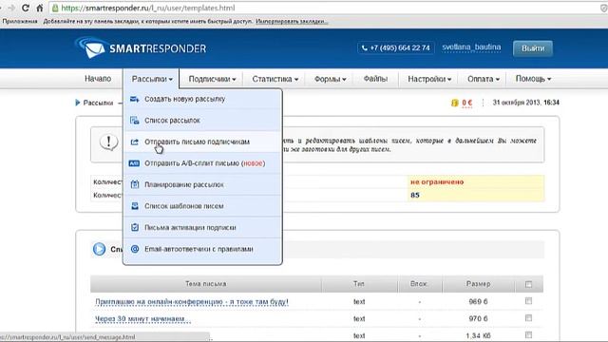Tick checkbox for 'Через 30 минут начинаем' row

coord(528,318)
